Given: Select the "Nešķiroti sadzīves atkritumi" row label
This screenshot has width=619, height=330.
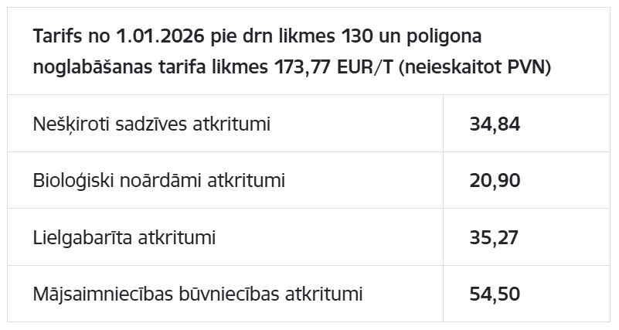Looking at the screenshot, I should click(151, 124).
